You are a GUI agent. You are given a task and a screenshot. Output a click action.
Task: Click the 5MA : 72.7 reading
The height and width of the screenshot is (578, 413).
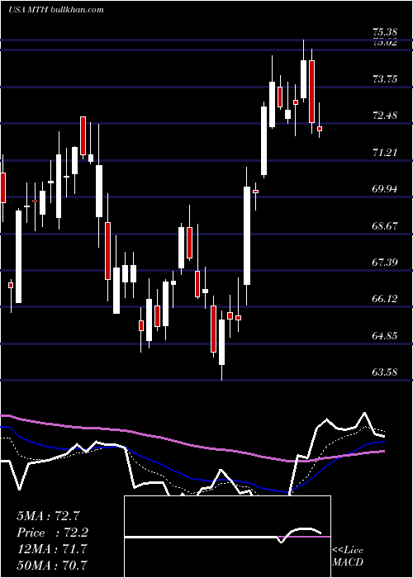48,515
